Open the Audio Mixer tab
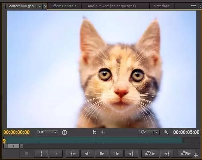The image size is (202, 160). [x=112, y=6]
